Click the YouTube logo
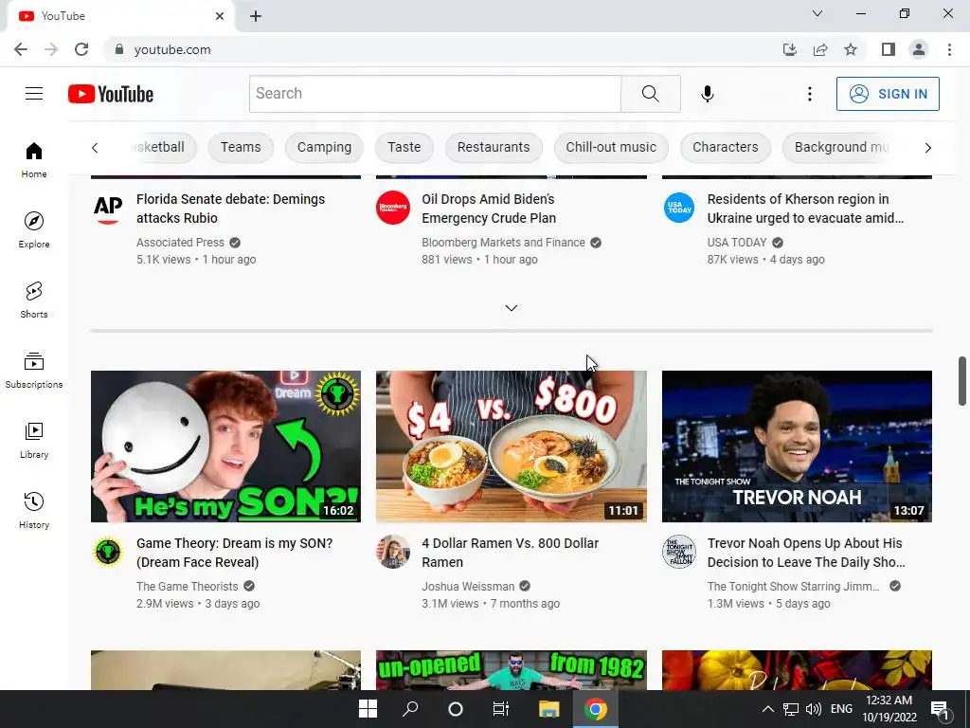The height and width of the screenshot is (728, 970). click(x=111, y=94)
